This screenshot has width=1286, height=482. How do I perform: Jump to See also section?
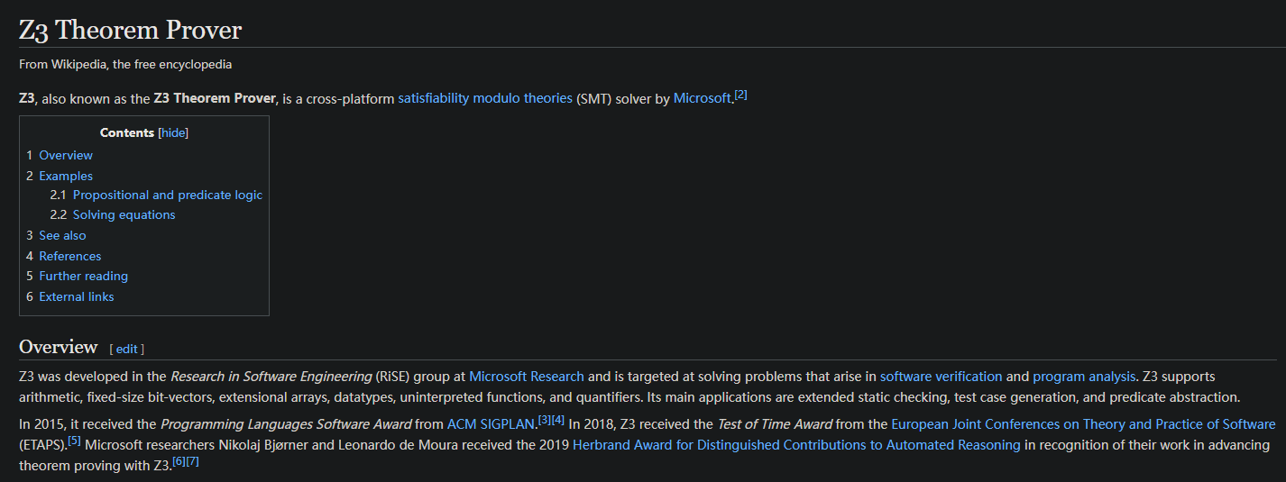click(x=62, y=235)
